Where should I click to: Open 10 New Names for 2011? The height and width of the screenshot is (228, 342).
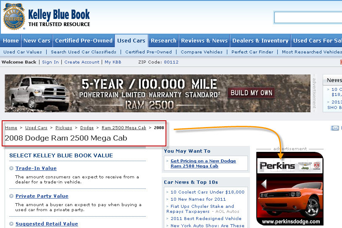[x=198, y=199]
